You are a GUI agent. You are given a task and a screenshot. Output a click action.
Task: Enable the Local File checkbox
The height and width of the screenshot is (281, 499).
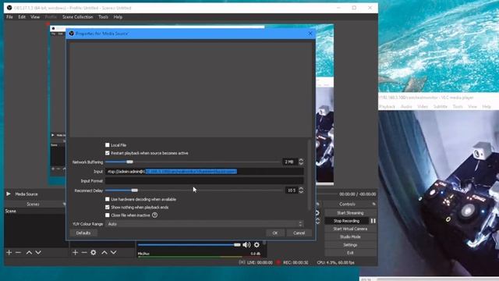(x=108, y=145)
